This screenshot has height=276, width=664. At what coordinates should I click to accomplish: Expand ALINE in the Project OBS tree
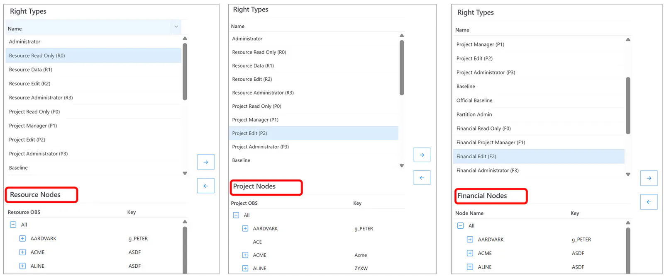point(245,269)
